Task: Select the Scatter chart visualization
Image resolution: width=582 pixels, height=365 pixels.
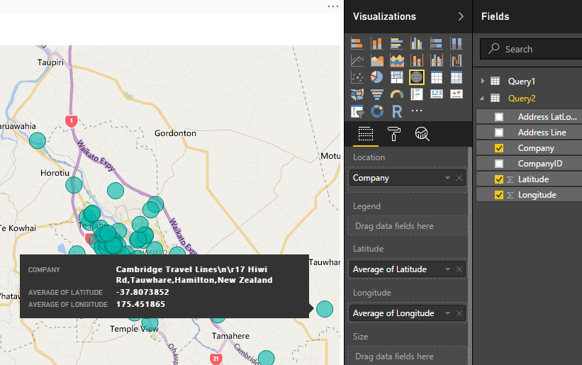Action: pos(357,77)
